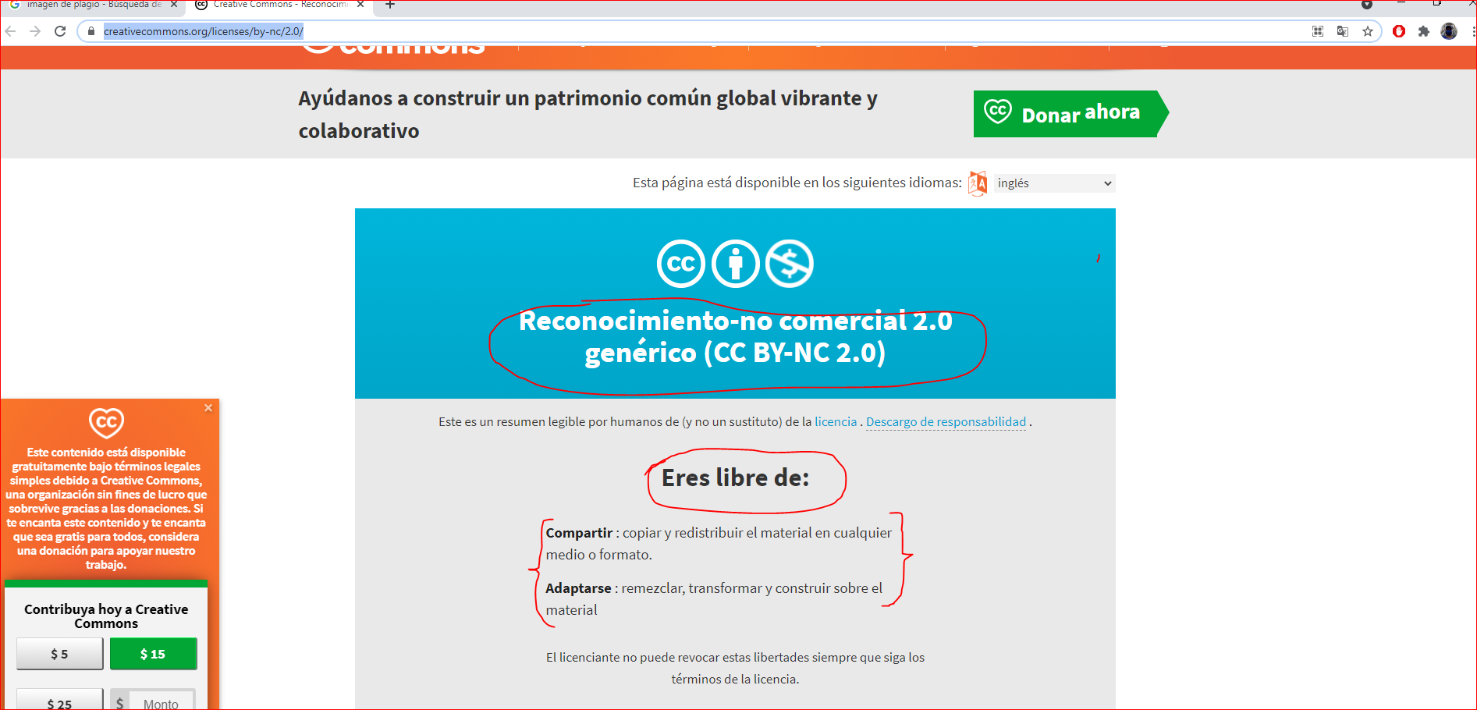Screen dimensions: 1477x710
Task: Open the tab search dropdown arrow
Action: click(1367, 5)
